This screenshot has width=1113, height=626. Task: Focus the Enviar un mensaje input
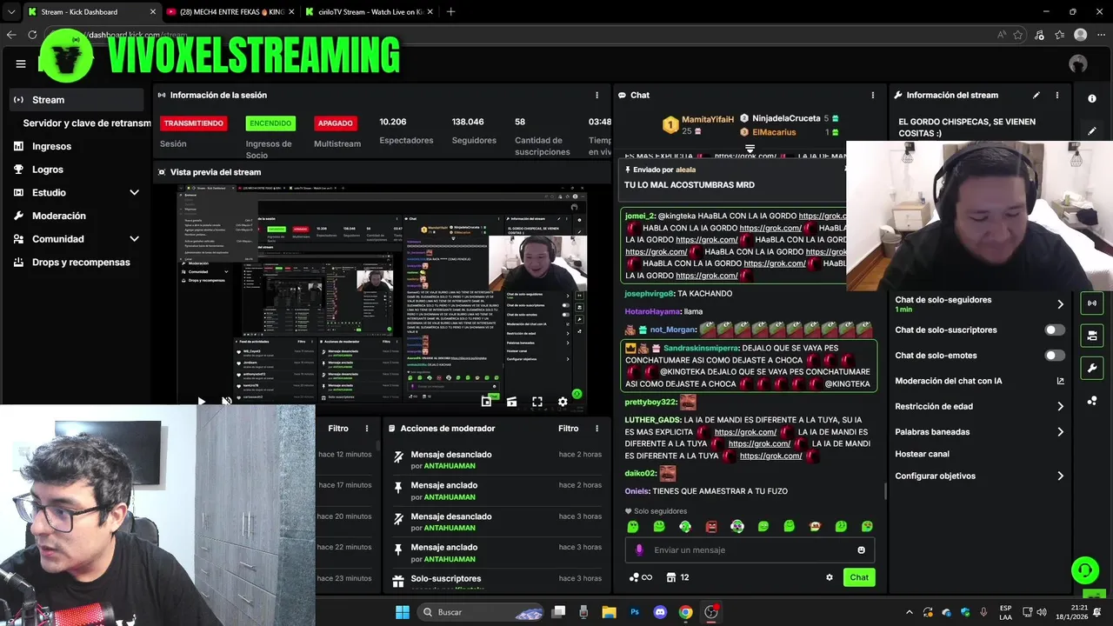pyautogui.click(x=750, y=549)
